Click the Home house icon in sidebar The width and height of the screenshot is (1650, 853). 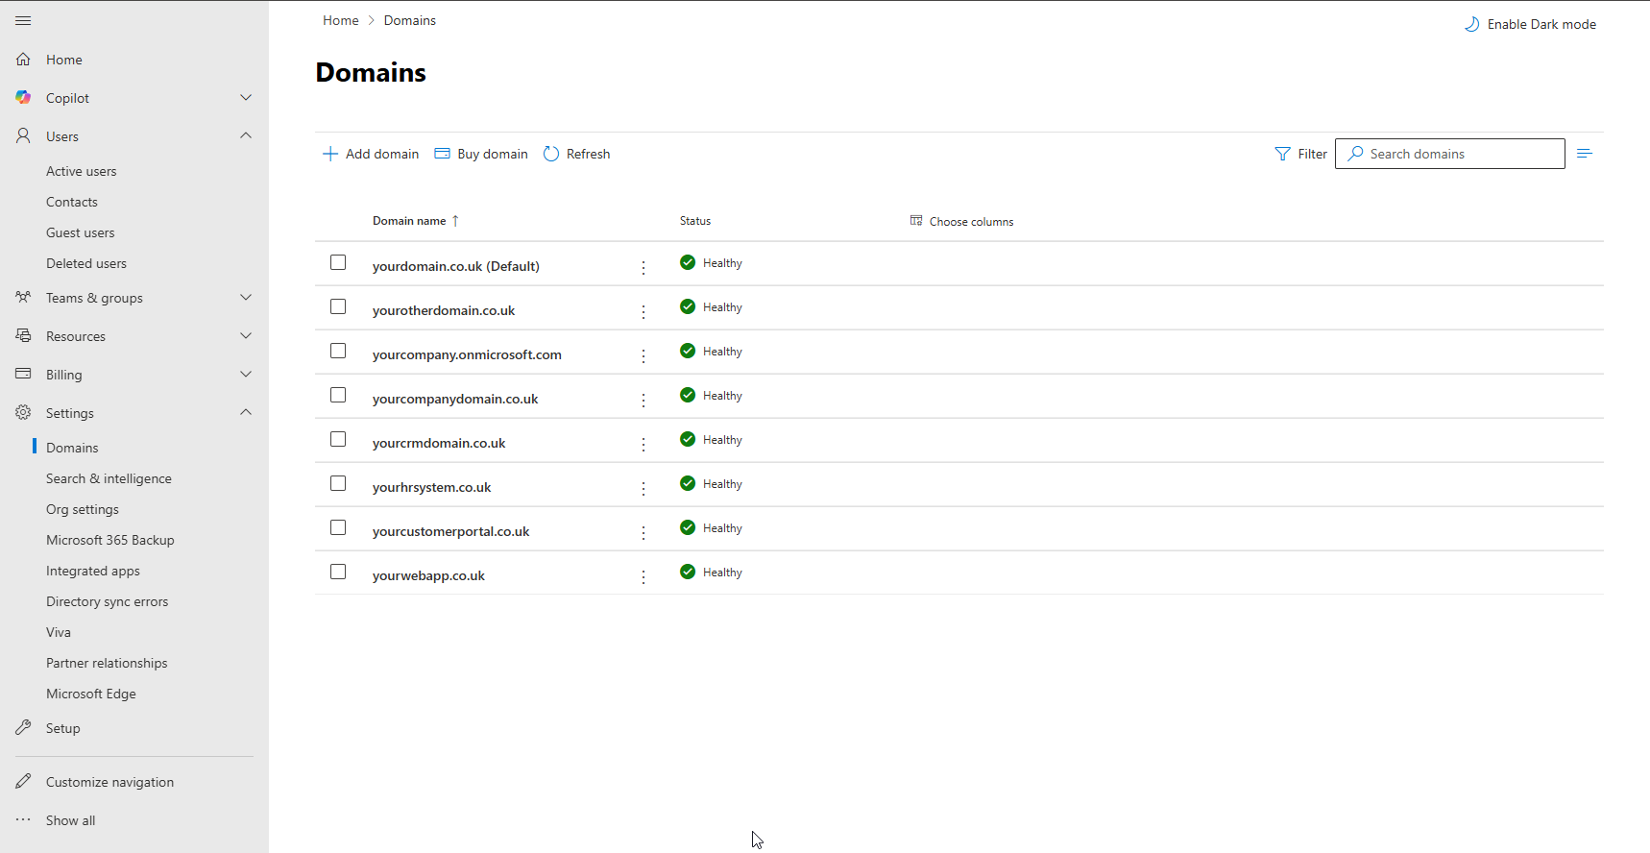point(23,60)
